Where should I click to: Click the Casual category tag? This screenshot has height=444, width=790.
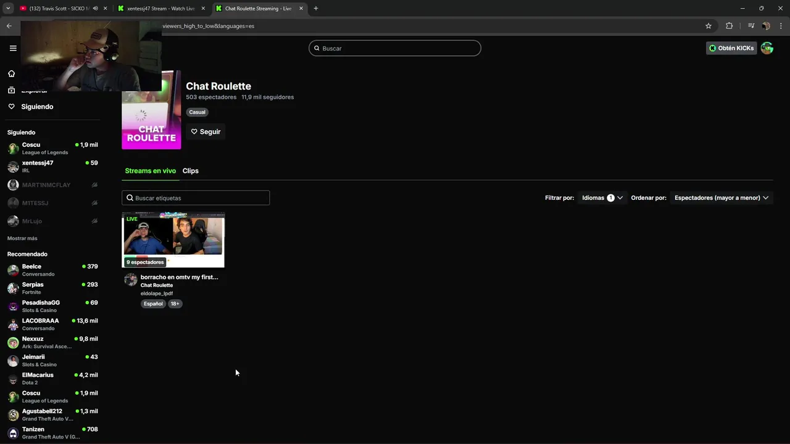coord(197,112)
